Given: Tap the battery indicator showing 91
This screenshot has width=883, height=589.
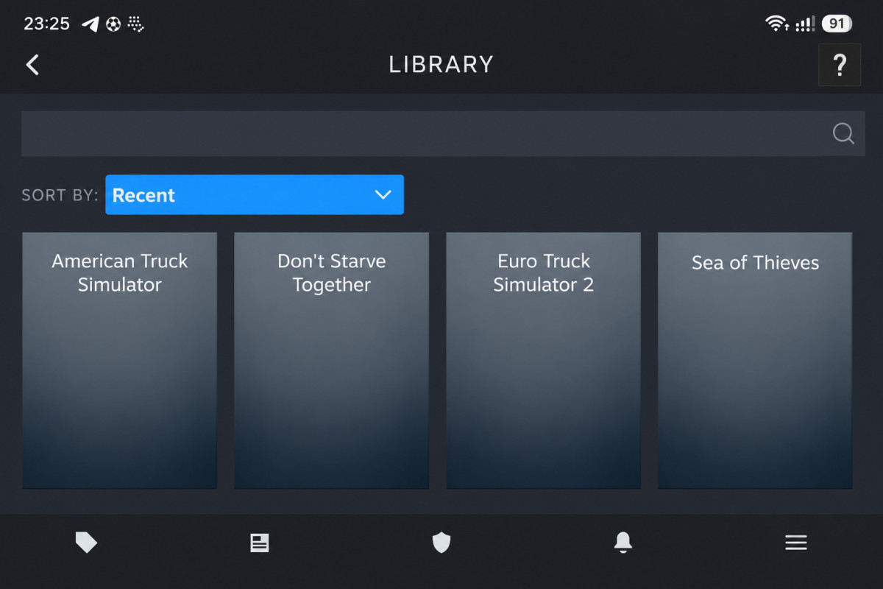Looking at the screenshot, I should tap(837, 24).
